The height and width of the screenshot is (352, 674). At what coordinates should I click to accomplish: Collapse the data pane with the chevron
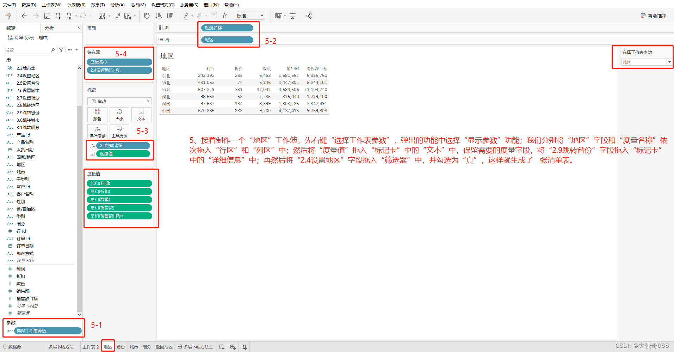point(79,28)
